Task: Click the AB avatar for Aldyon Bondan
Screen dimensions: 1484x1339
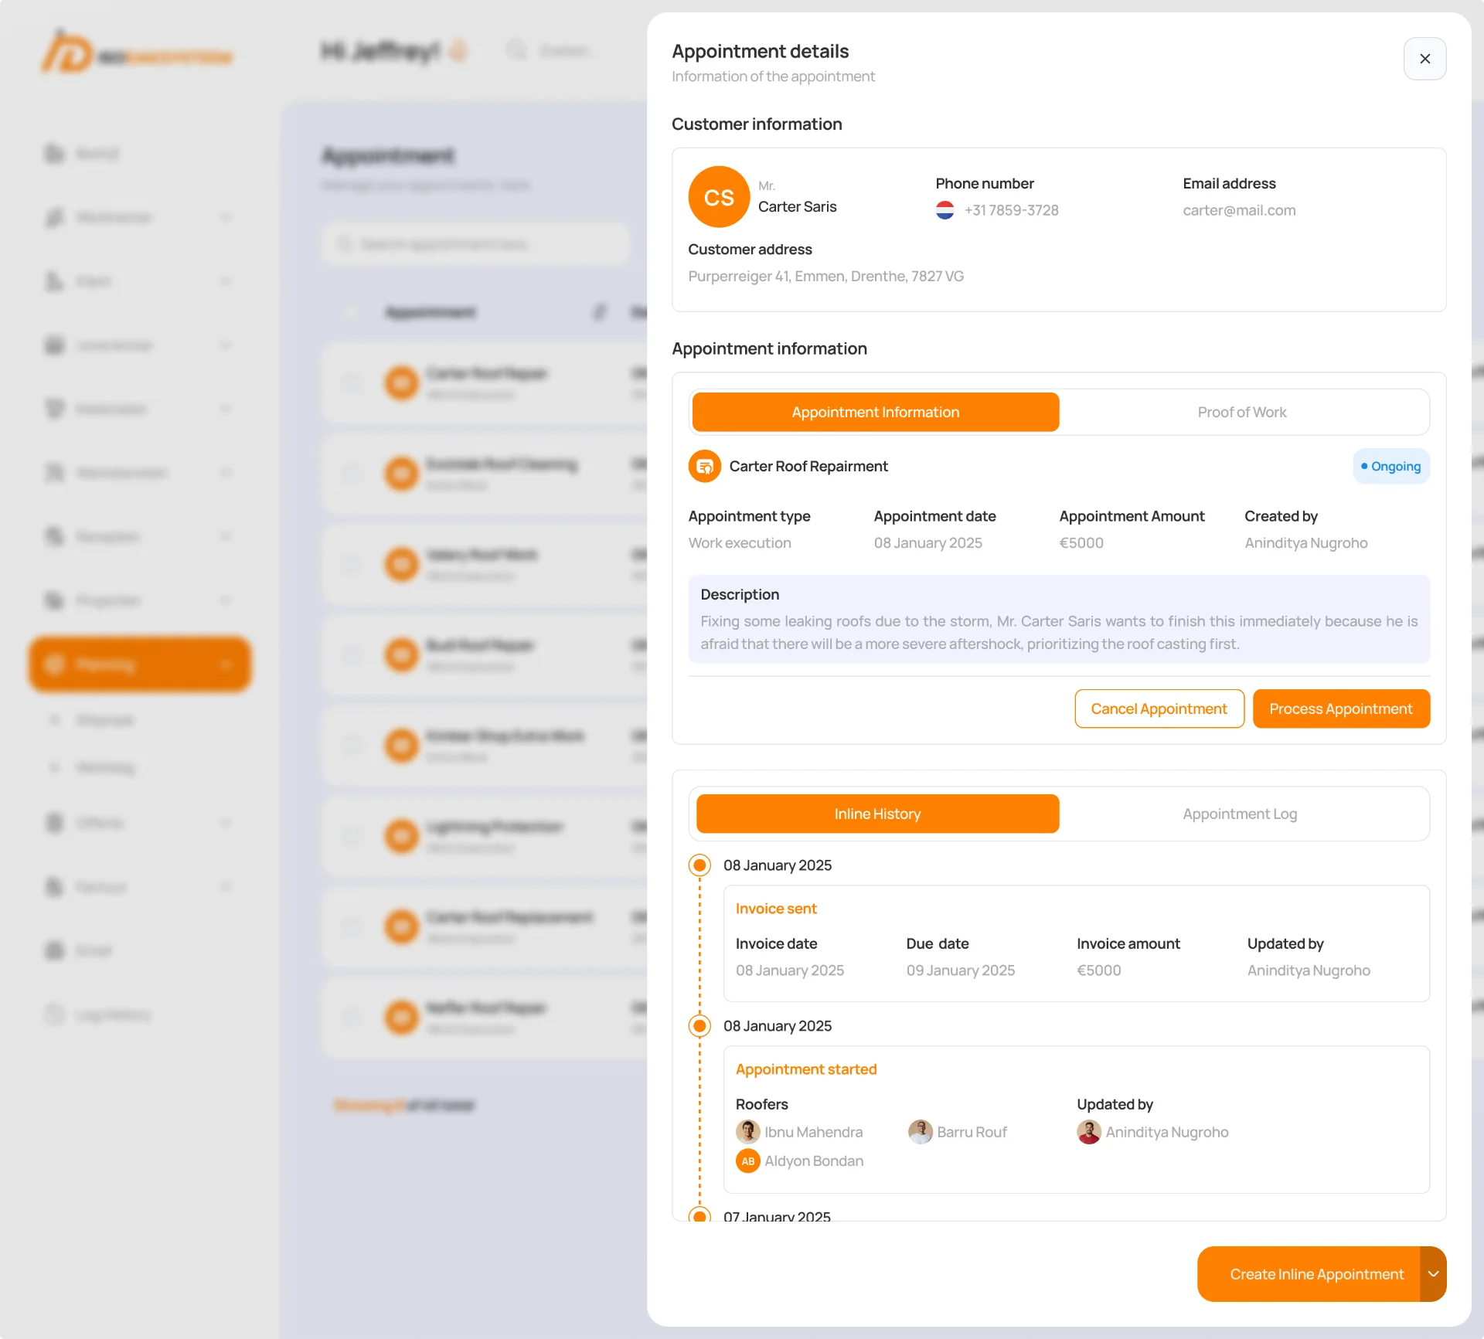Action: (x=747, y=1161)
